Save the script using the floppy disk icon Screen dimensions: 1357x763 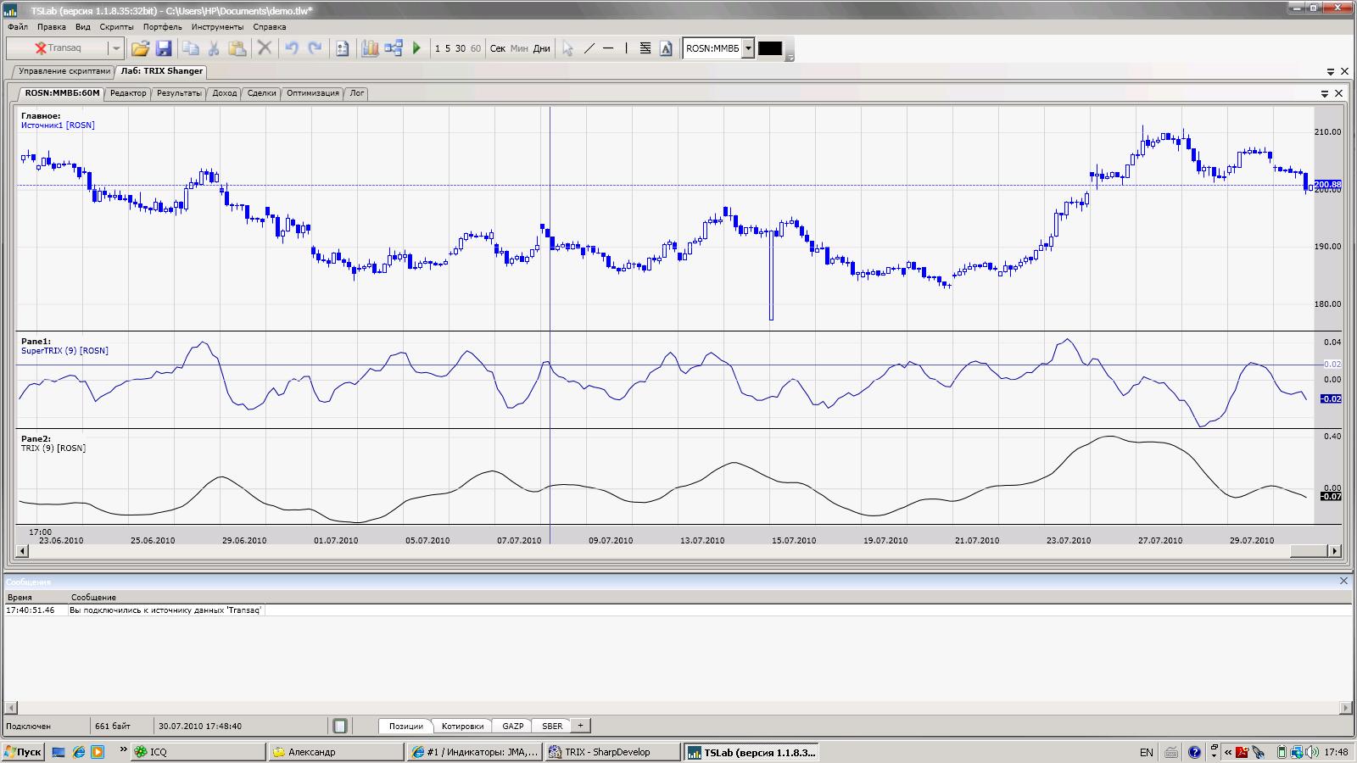[164, 48]
